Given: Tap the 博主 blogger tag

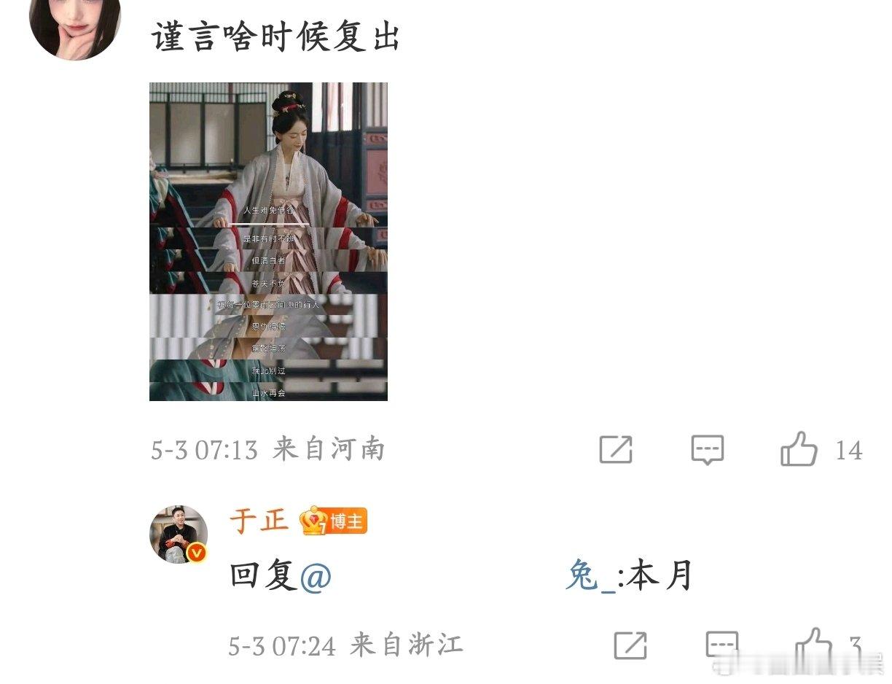Looking at the screenshot, I should [x=348, y=521].
